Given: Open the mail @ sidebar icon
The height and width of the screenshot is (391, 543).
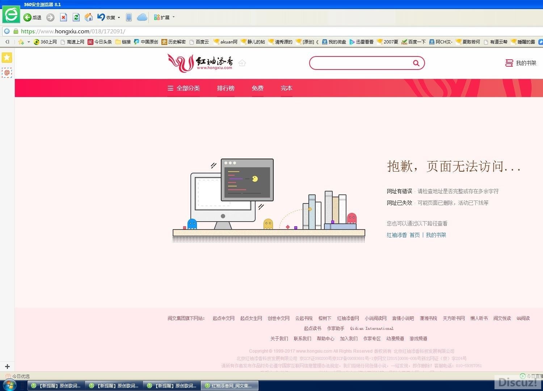Looking at the screenshot, I should (7, 73).
